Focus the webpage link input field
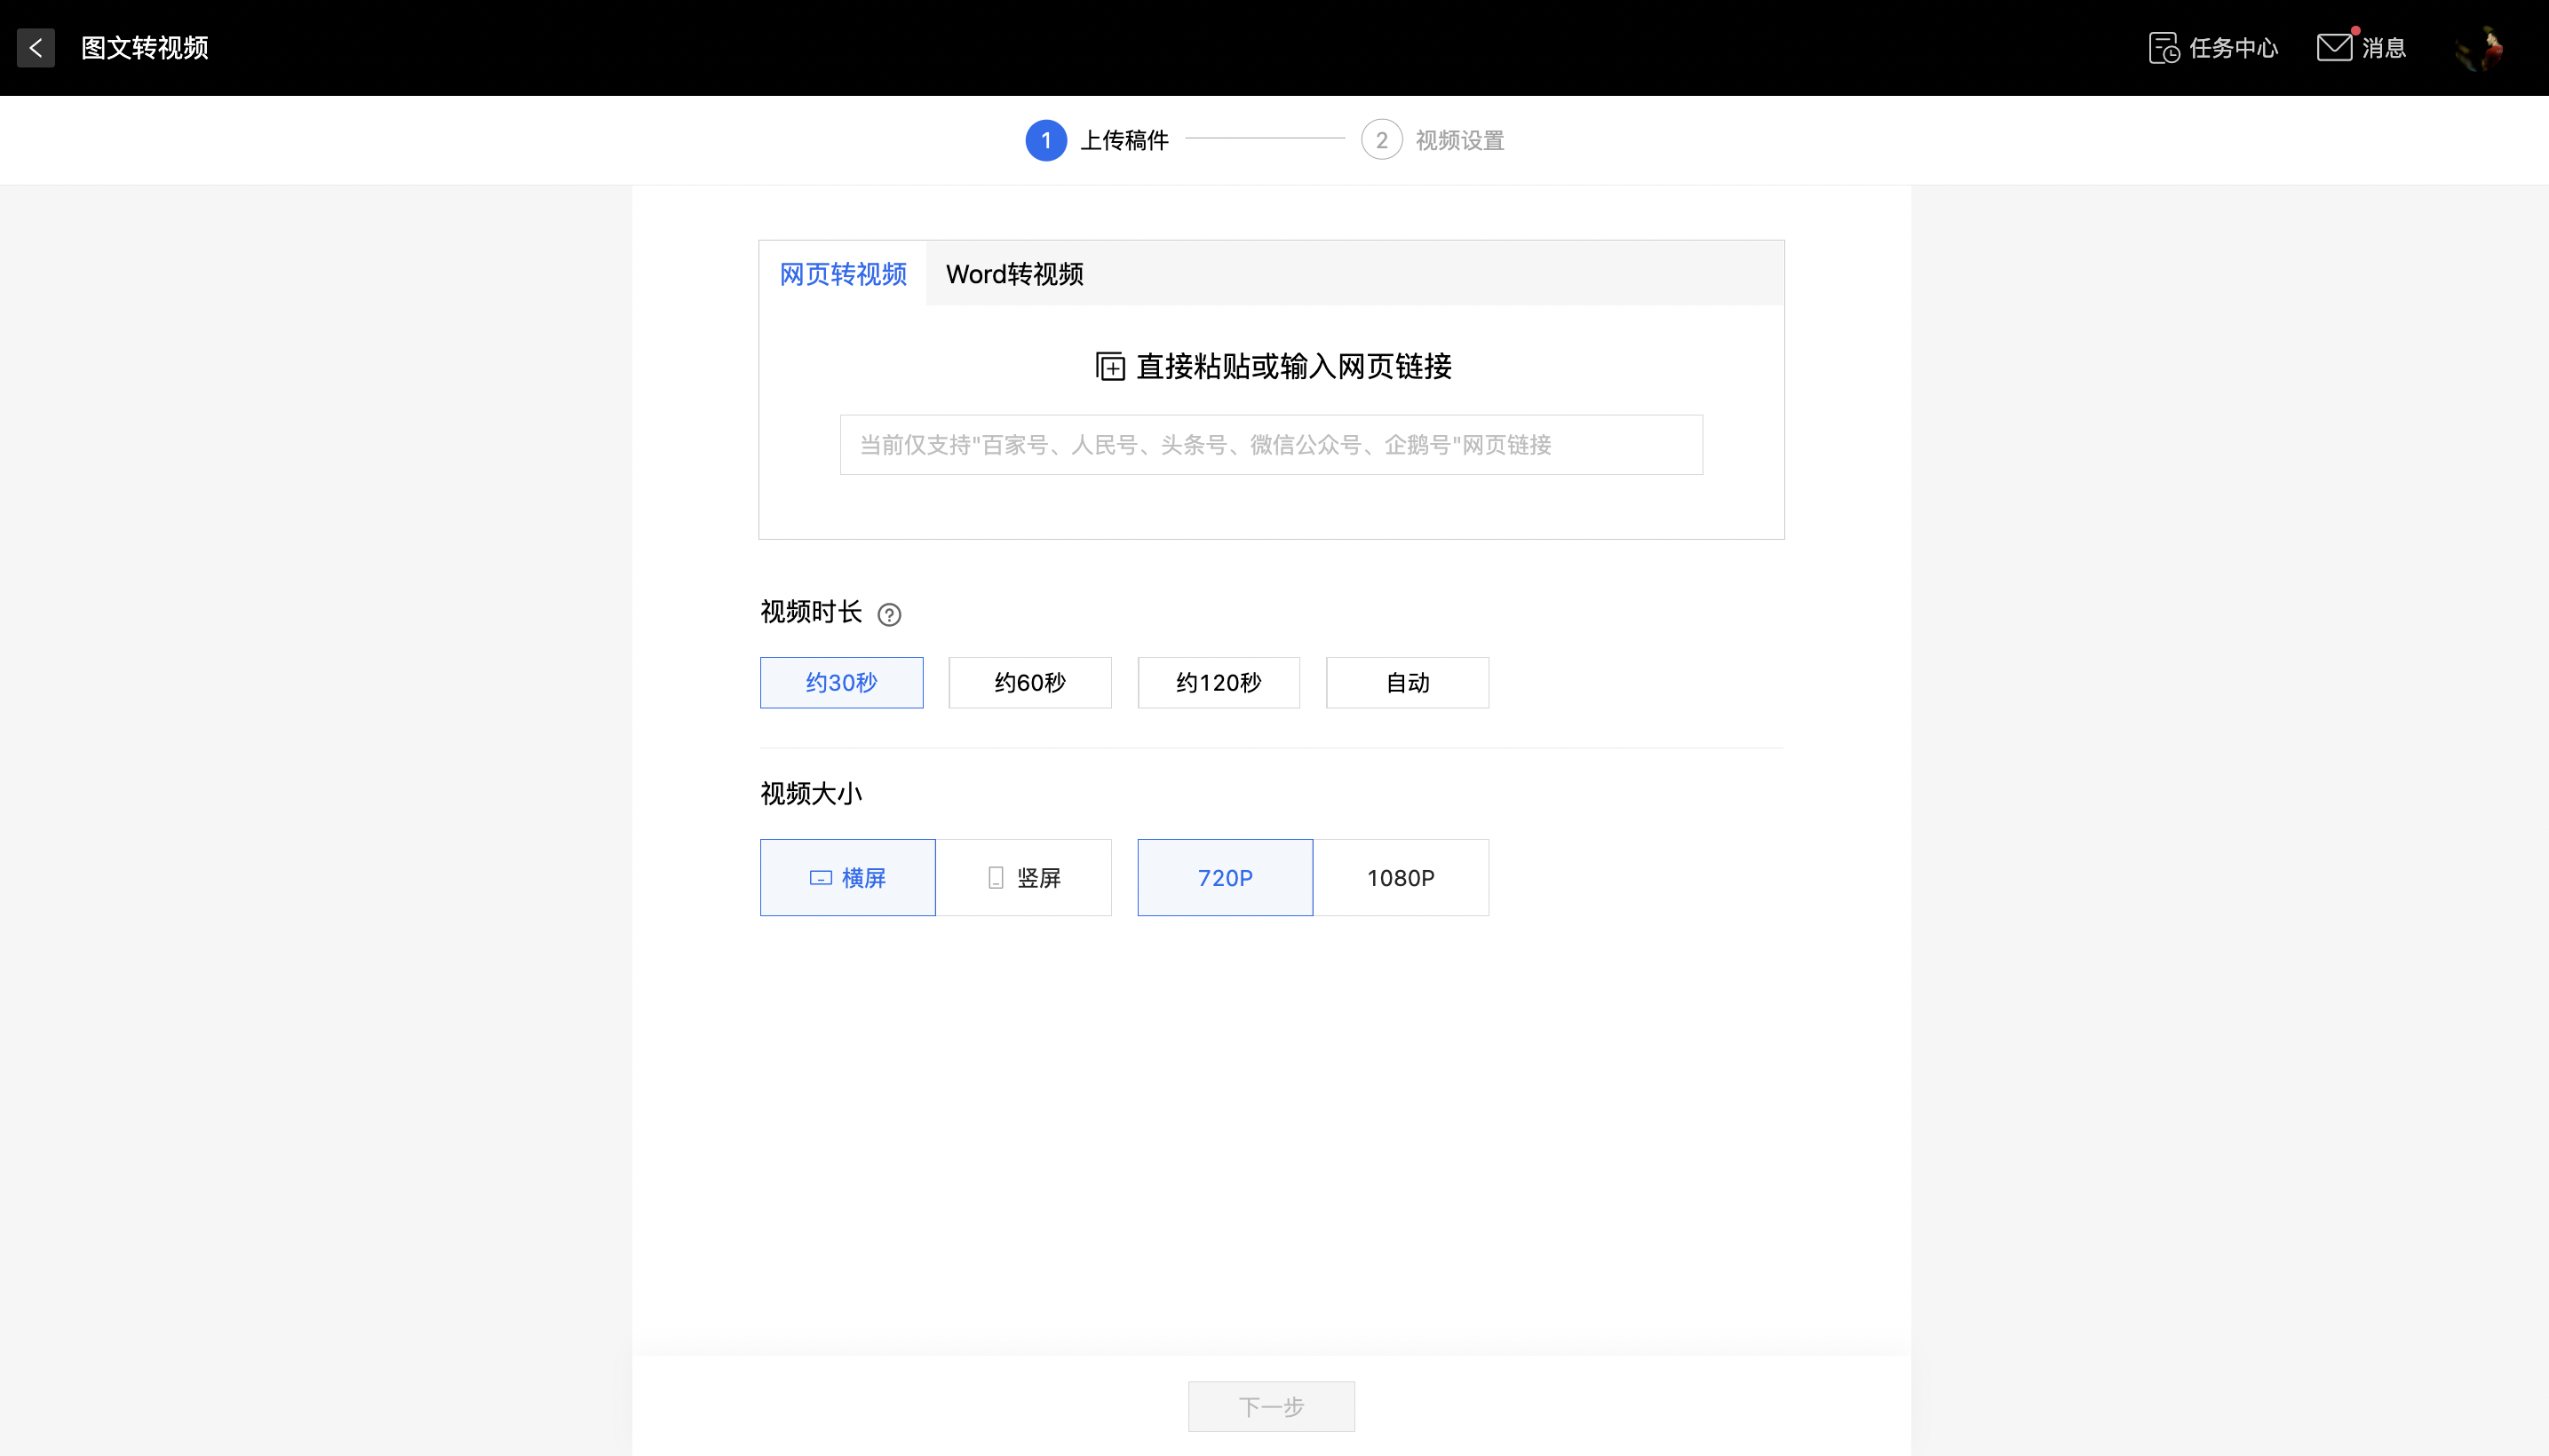Viewport: 2549px width, 1456px height. (x=1272, y=445)
